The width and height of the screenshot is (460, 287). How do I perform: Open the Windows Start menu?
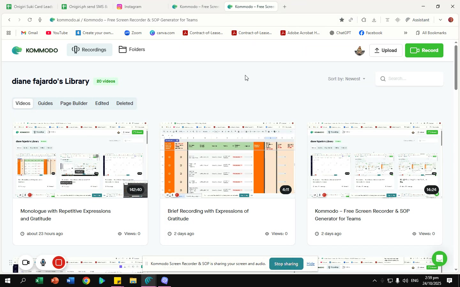point(7,281)
